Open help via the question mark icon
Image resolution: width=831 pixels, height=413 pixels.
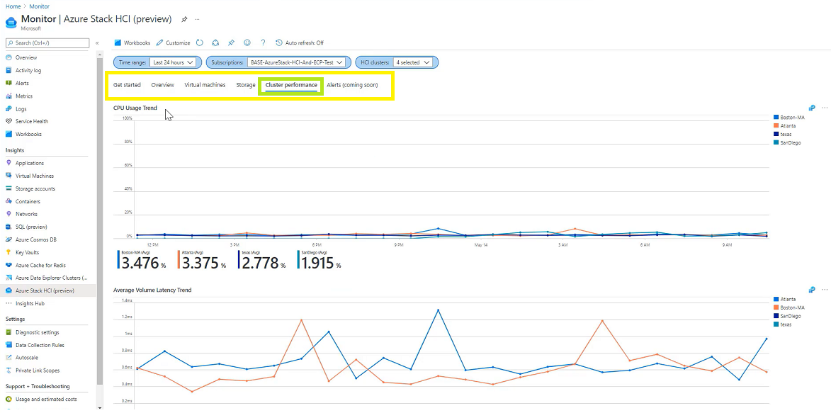[263, 43]
